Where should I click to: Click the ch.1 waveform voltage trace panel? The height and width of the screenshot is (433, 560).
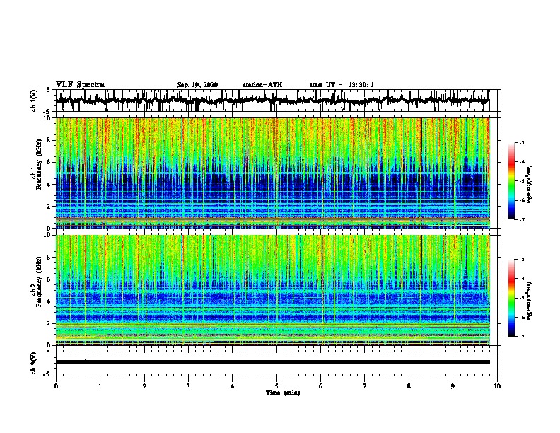click(276, 100)
